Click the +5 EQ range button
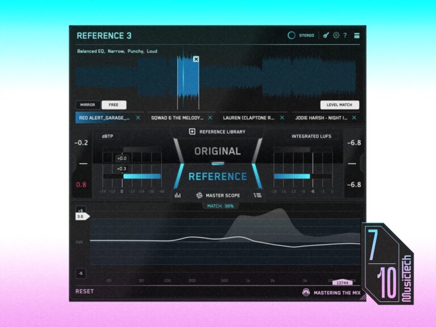This screenshot has height=327, width=436. pyautogui.click(x=81, y=210)
